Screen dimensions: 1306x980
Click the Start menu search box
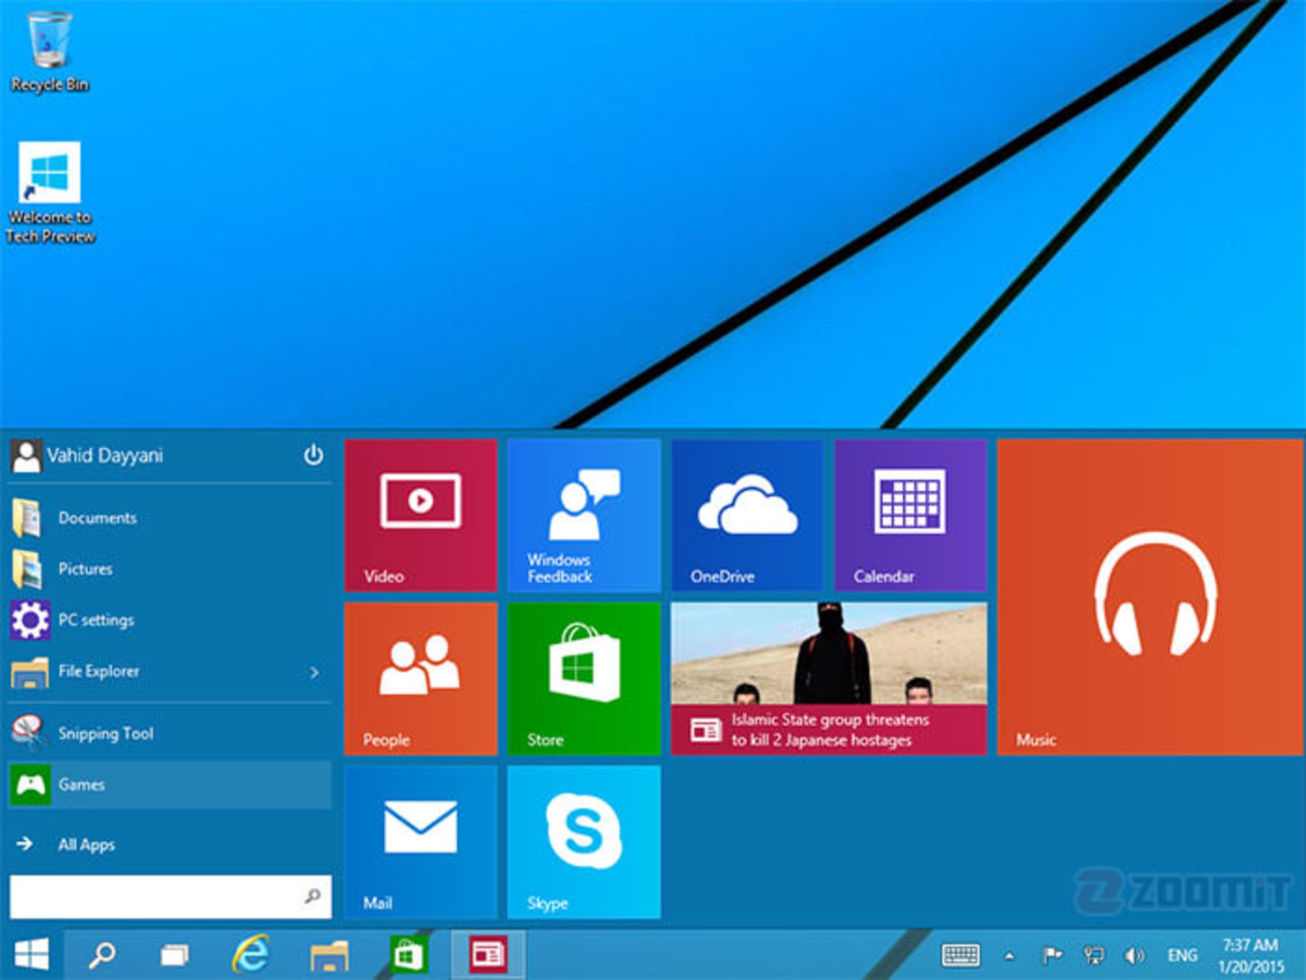point(171,896)
